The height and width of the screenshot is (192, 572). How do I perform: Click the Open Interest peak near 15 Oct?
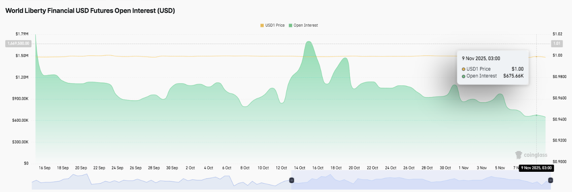[x=309, y=42]
